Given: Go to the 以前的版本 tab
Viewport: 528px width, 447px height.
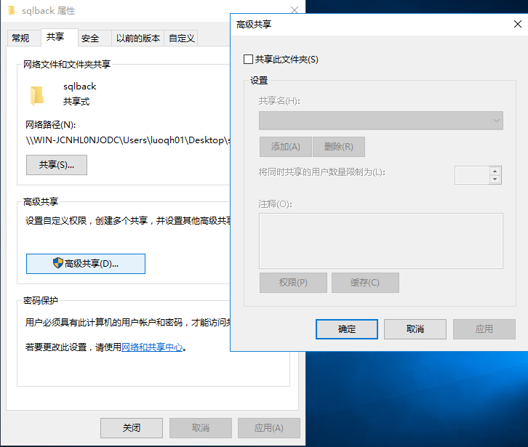Looking at the screenshot, I should (x=138, y=38).
